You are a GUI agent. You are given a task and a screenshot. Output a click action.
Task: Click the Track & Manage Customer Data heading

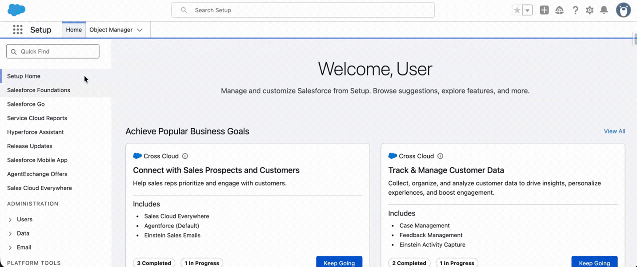446,170
